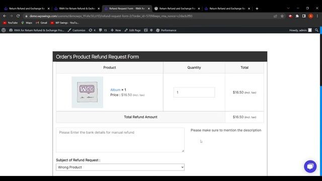Screen dimensions: 322x181
Task: Switch to the fourth tab with the WordPress icon
Action: (x=177, y=9)
